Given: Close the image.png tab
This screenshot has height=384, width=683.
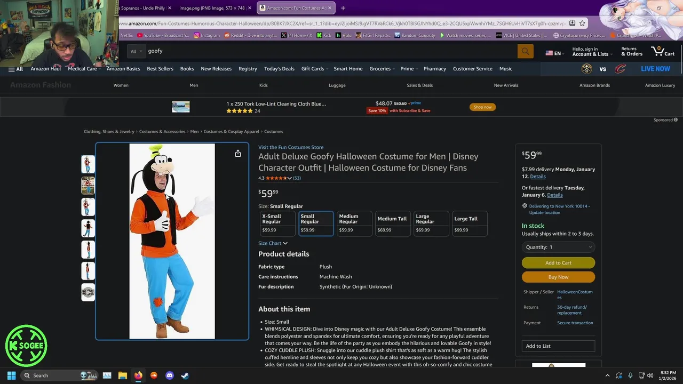Looking at the screenshot, I should click(250, 8).
